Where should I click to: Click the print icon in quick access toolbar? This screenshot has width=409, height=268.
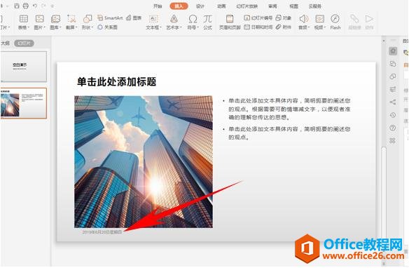point(25,6)
